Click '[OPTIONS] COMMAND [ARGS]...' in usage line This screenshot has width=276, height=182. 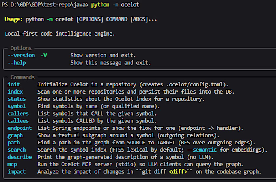[x=116, y=19]
